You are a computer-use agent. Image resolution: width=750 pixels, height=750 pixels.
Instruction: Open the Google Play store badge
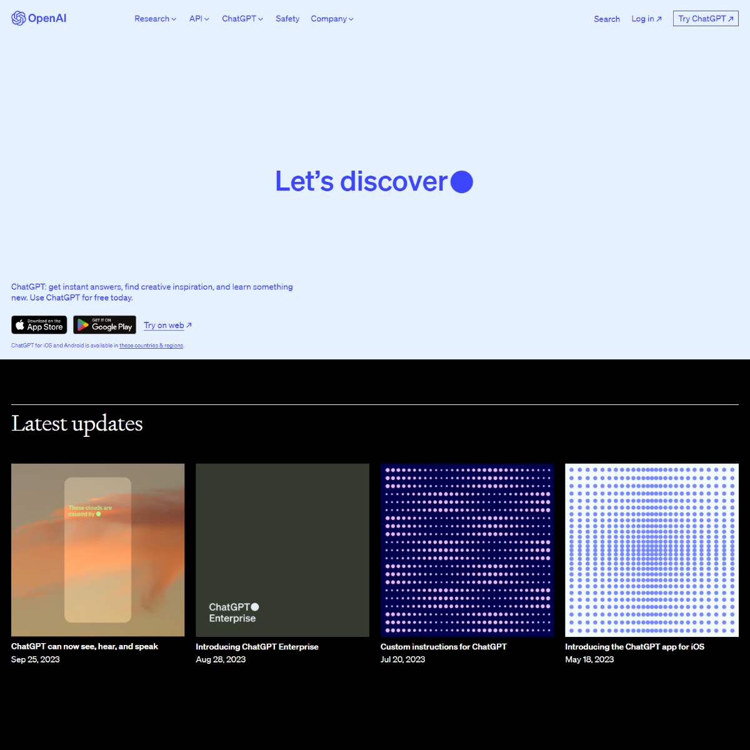tap(104, 325)
